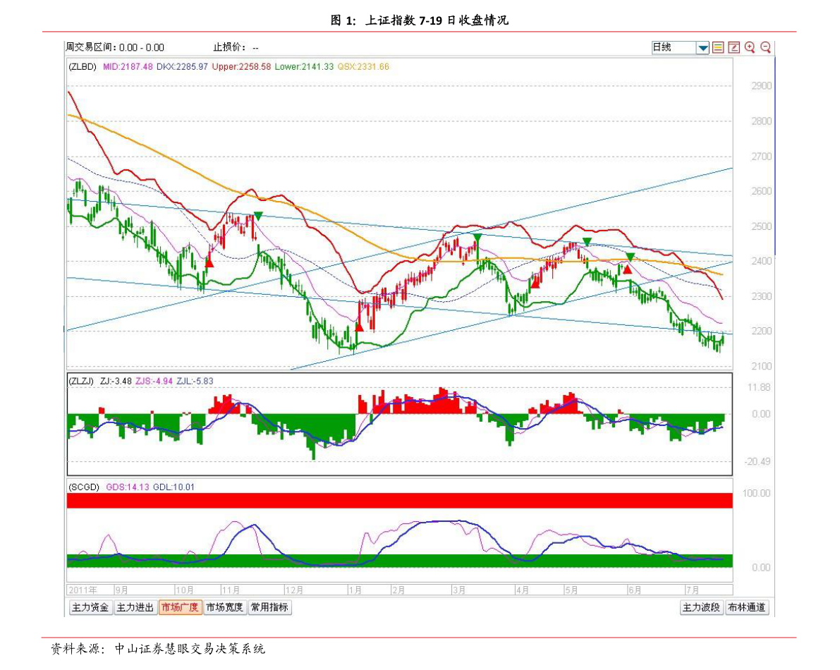Click the zoom in magnifier icon
Image resolution: width=840 pixels, height=670 pixels.
coord(749,47)
